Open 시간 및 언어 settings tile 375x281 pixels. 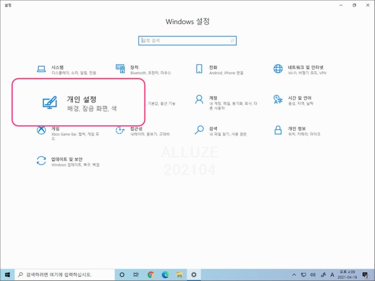click(293, 100)
